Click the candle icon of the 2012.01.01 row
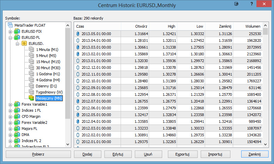The width and height of the screenshot is (274, 164). (x=78, y=142)
